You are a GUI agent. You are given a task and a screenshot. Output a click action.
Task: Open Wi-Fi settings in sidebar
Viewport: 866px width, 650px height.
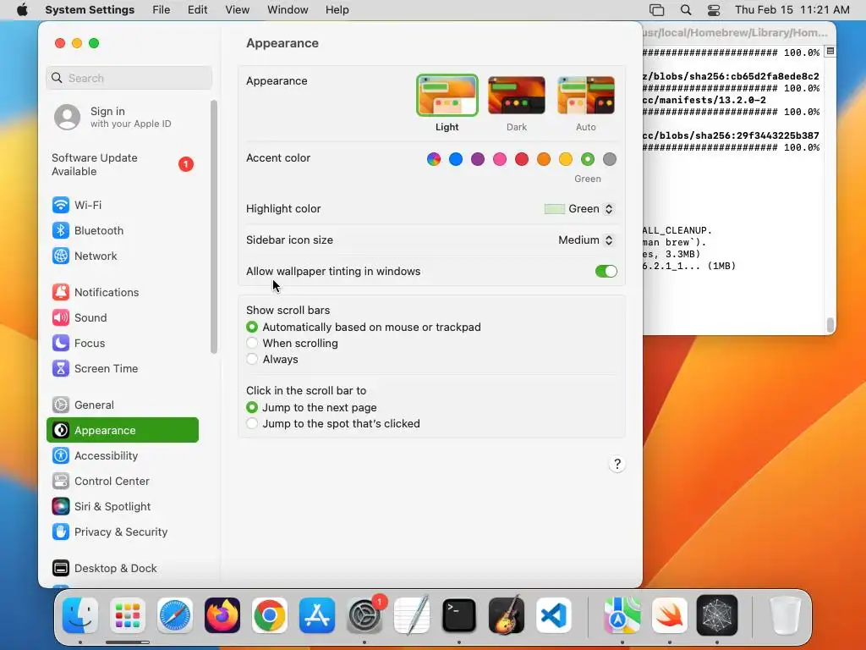click(x=123, y=205)
